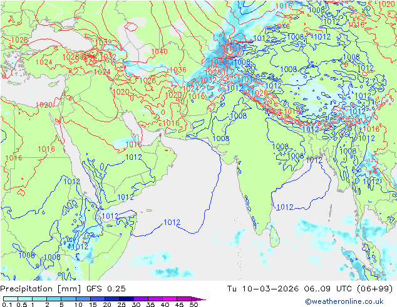
Task: Click the '1012' label over Ethiopia
Action: coord(80,246)
